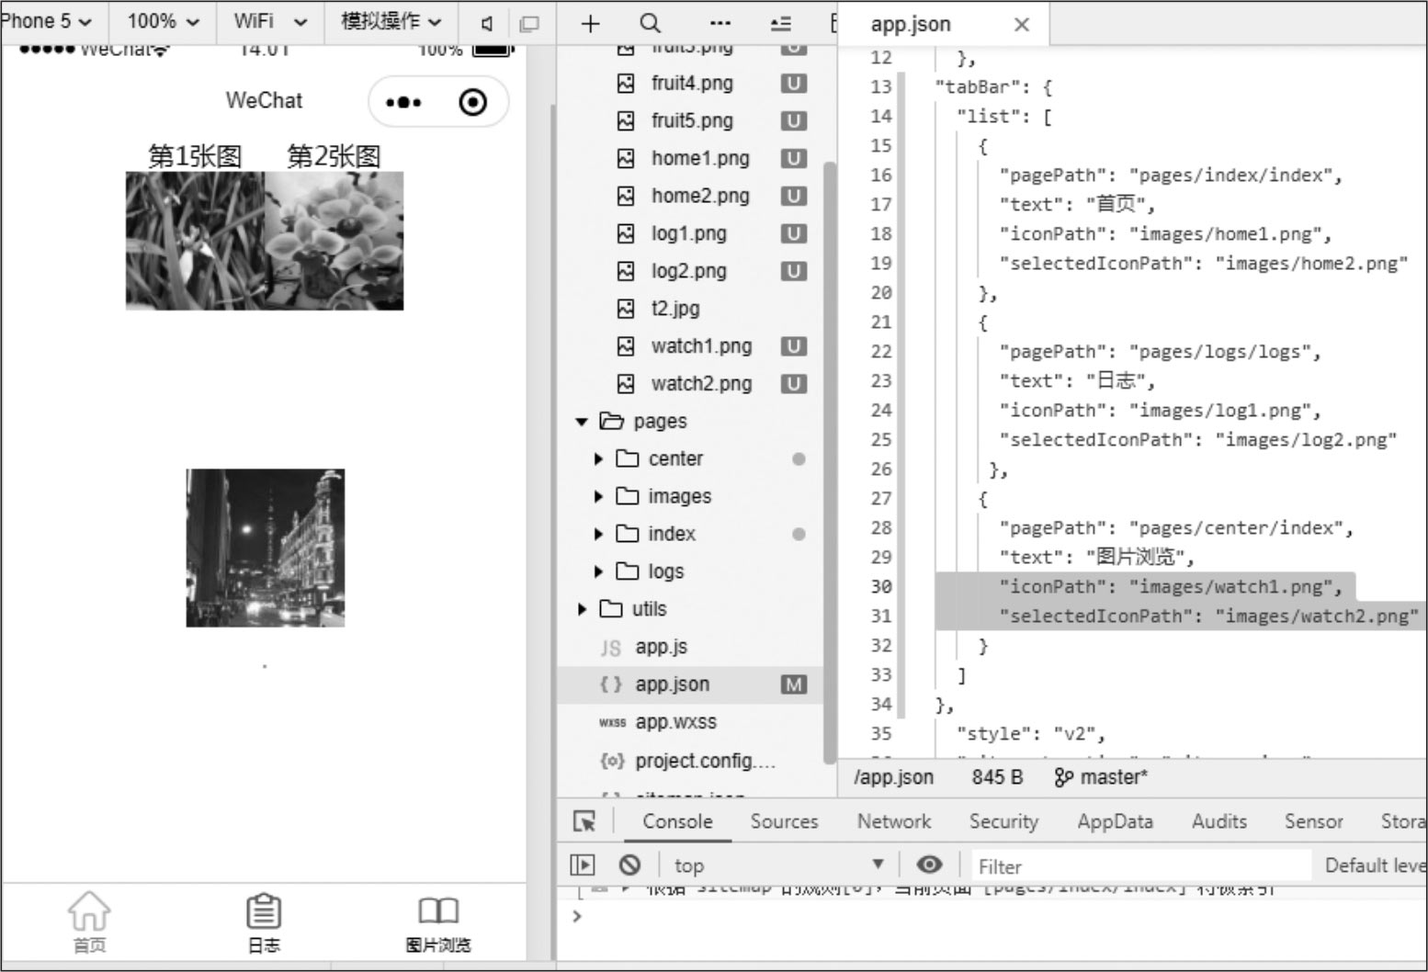Select home1.png in file tree
This screenshot has width=1428, height=972.
coord(700,159)
